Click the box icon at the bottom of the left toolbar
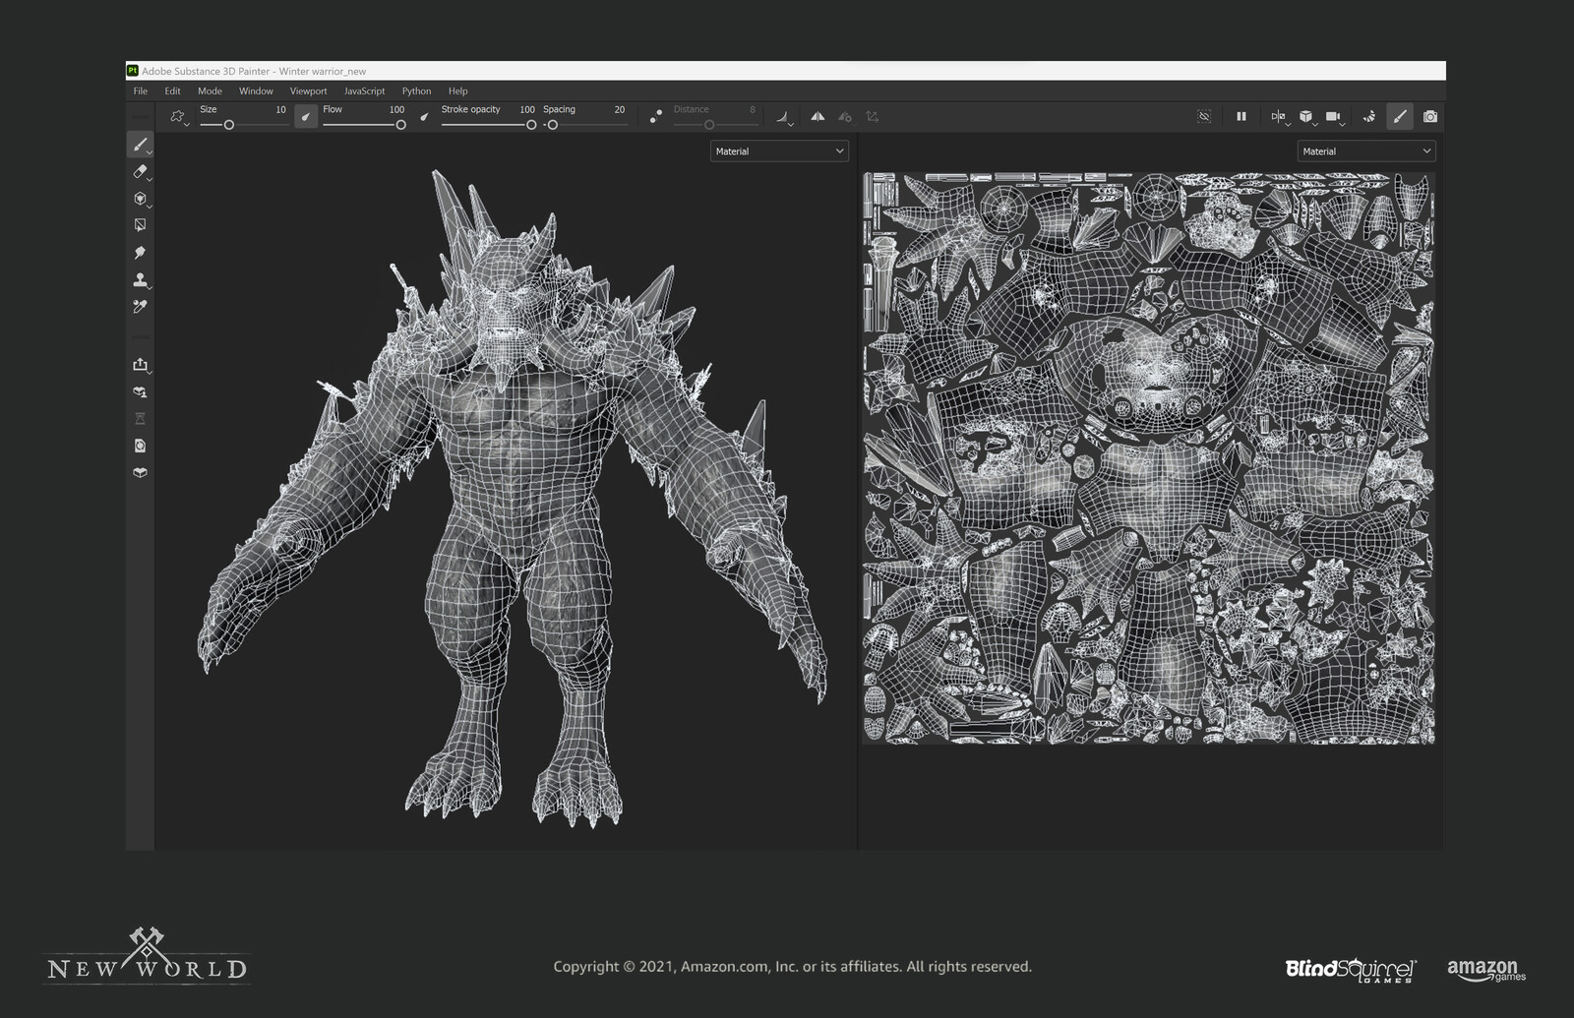 (140, 472)
